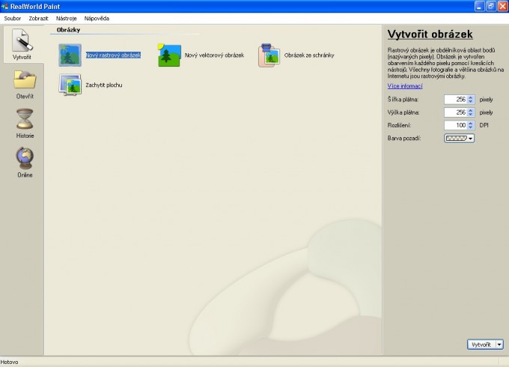Click the Nový vektorový obrázek label
509x367 pixels.
214,55
